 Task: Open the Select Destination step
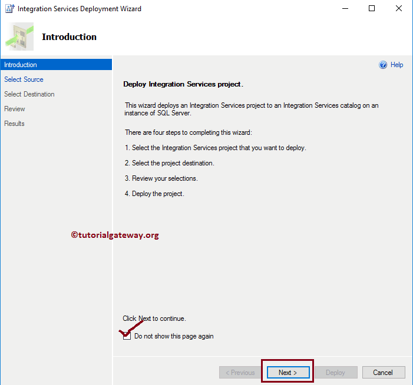[x=29, y=94]
